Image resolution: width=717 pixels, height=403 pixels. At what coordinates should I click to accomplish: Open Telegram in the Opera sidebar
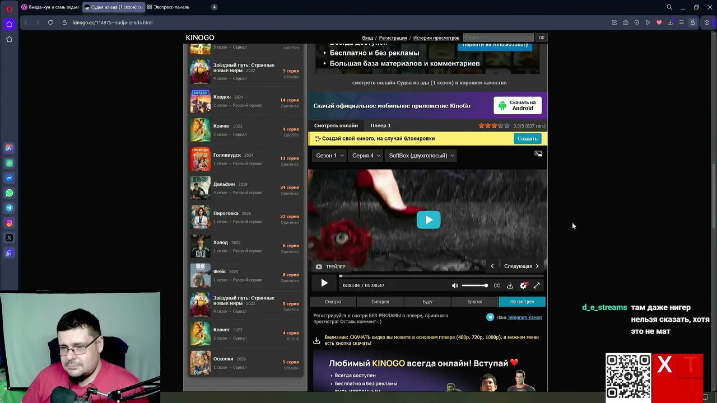click(9, 208)
